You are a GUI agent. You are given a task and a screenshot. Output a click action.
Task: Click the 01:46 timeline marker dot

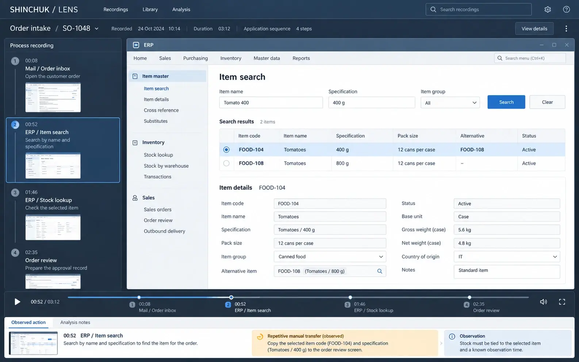click(350, 297)
